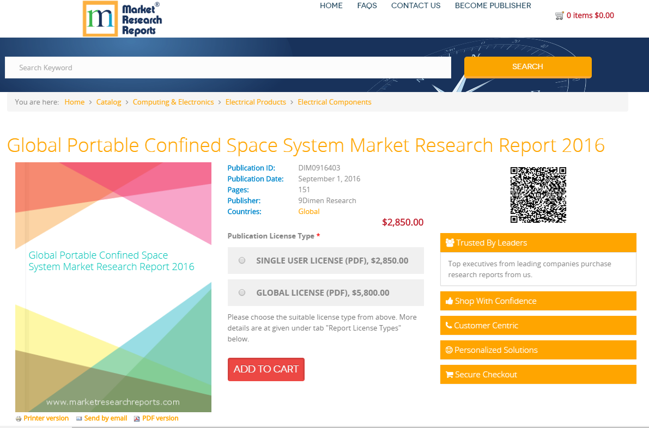Click the report title heading
The width and height of the screenshot is (649, 428).
click(x=306, y=145)
